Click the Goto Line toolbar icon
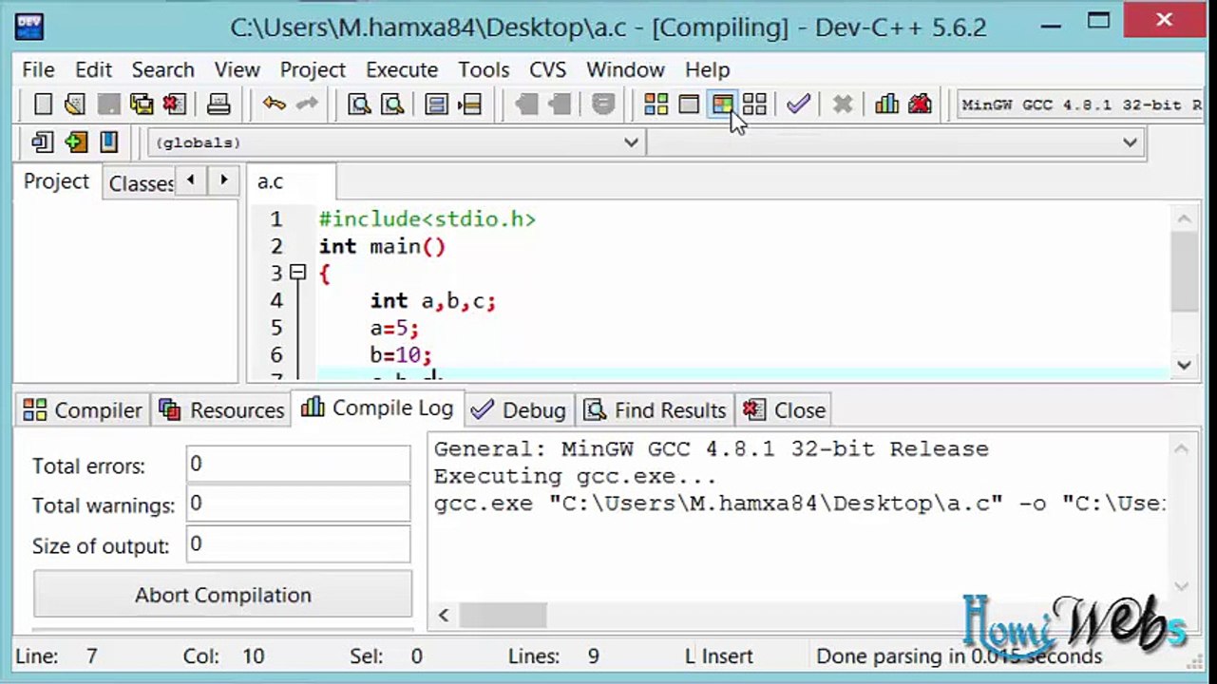1217x684 pixels. pyautogui.click(x=469, y=104)
